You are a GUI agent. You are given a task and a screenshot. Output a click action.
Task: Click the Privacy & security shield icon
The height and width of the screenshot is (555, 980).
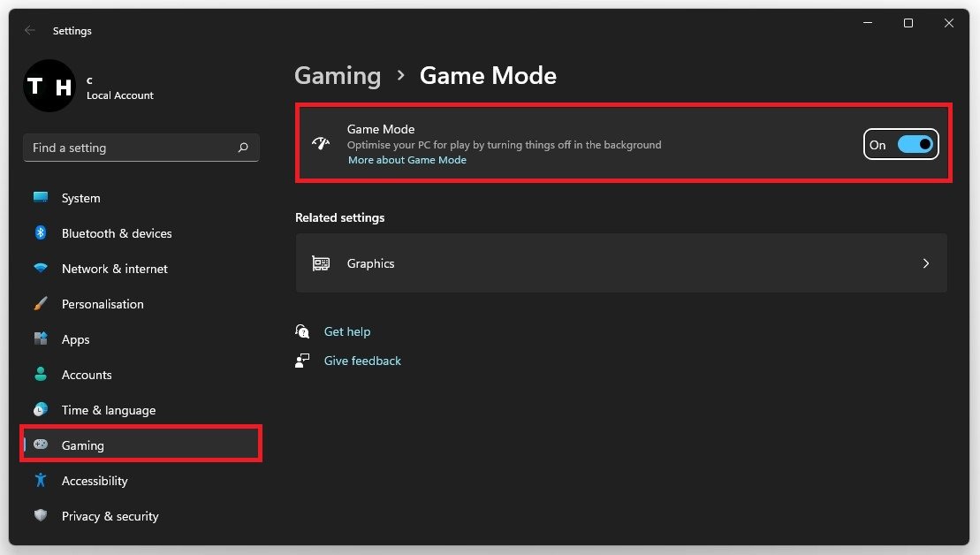[x=41, y=515]
